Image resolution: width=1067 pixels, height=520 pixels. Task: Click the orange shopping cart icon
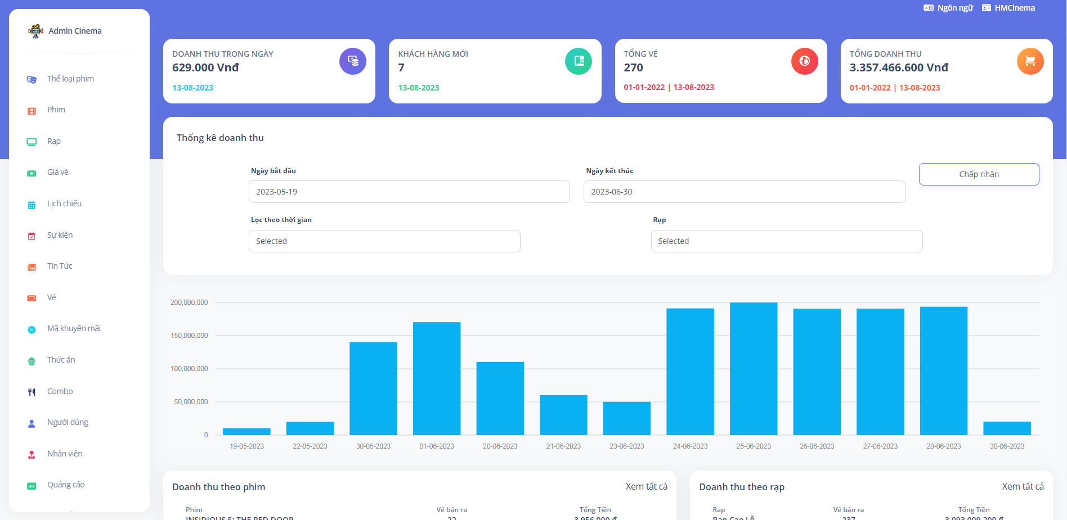point(1030,61)
